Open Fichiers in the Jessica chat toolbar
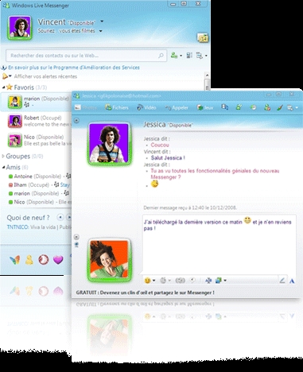303x372 pixels. (x=117, y=107)
